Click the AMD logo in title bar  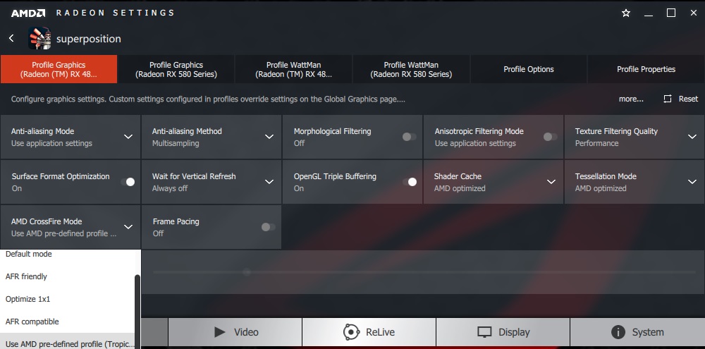28,13
